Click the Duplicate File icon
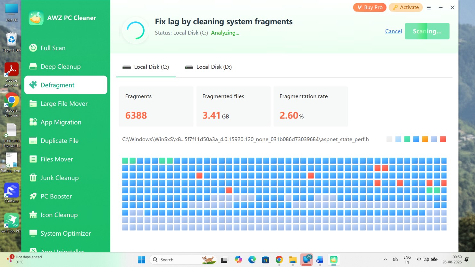 (x=33, y=141)
